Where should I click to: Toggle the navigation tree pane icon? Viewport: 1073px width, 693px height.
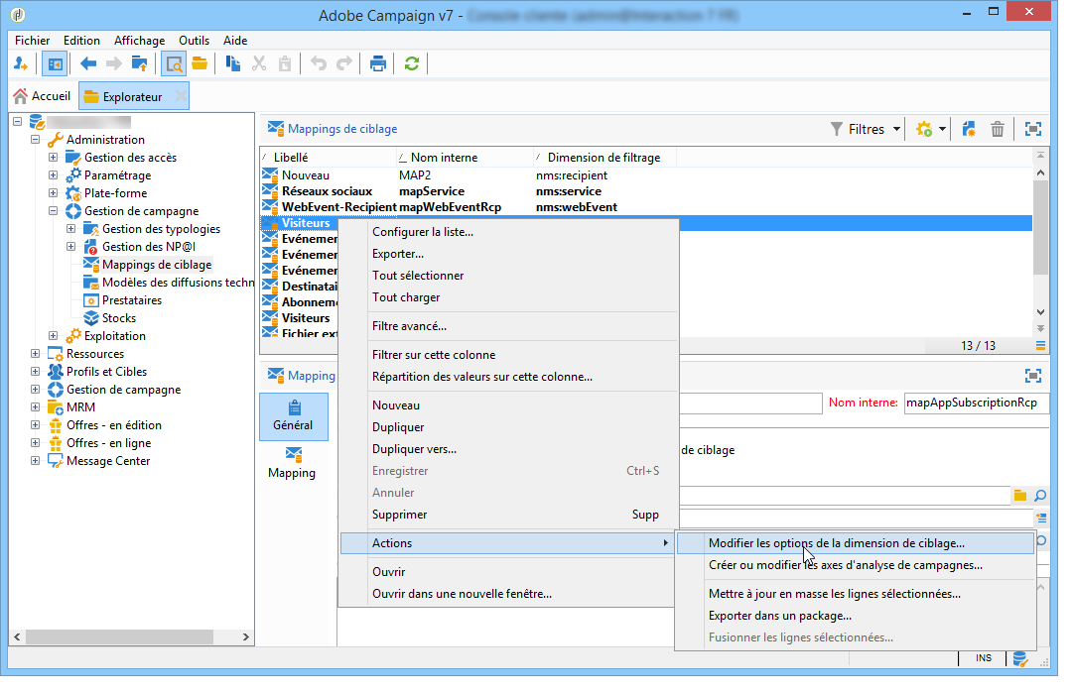click(x=55, y=64)
